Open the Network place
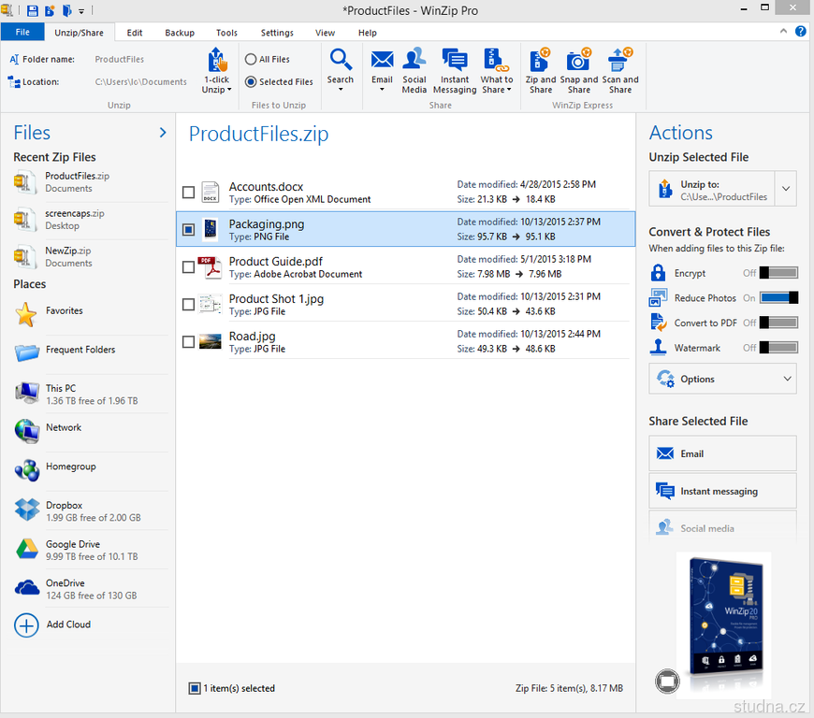The width and height of the screenshot is (814, 718). tap(27, 431)
